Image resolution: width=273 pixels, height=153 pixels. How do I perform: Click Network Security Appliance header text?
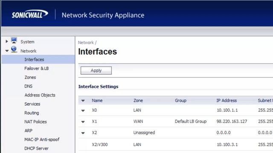pos(103,15)
